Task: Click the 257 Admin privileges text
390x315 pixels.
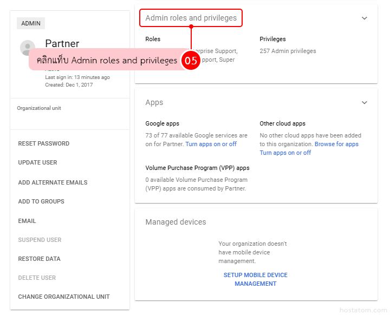Action: pyautogui.click(x=288, y=51)
